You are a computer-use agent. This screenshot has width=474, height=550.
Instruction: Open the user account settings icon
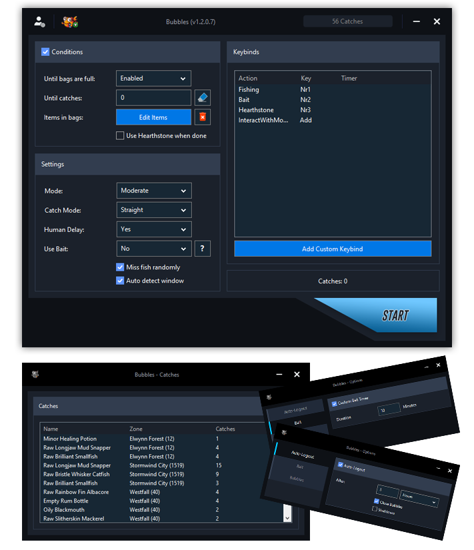(x=39, y=21)
